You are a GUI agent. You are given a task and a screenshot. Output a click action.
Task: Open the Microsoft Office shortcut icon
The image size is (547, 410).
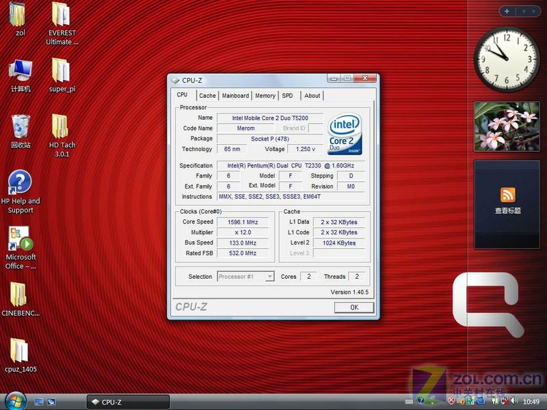coord(21,248)
